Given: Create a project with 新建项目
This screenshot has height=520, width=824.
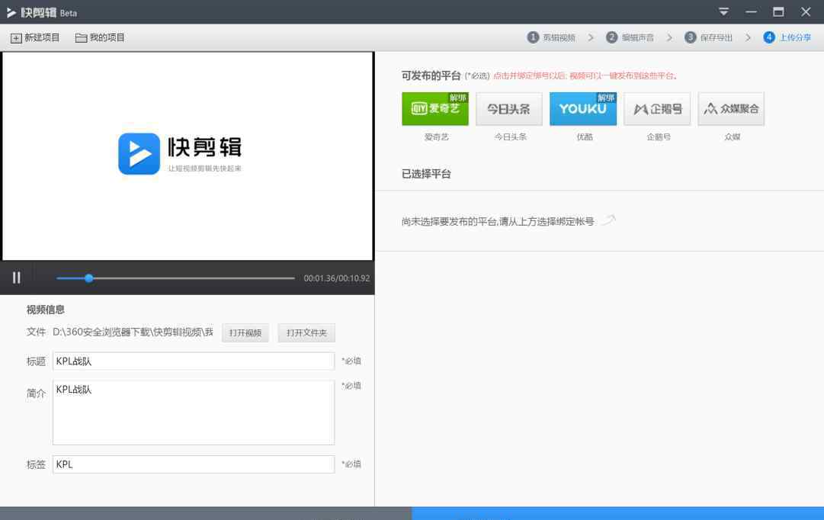Looking at the screenshot, I should 35,38.
